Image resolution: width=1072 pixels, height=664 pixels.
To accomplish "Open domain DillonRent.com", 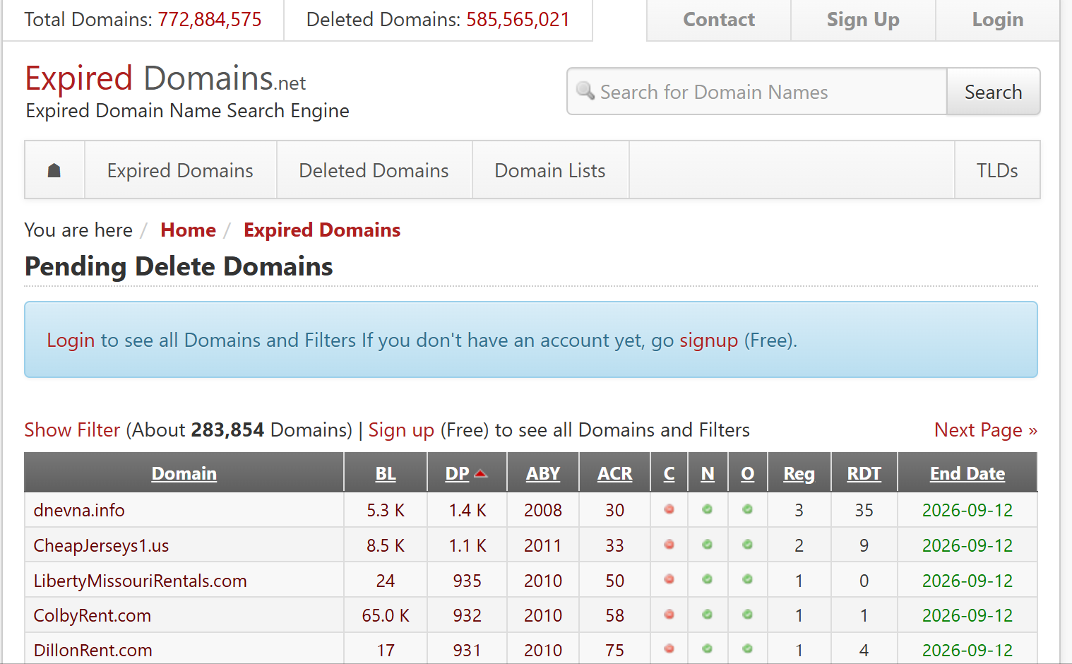I will 93,650.
